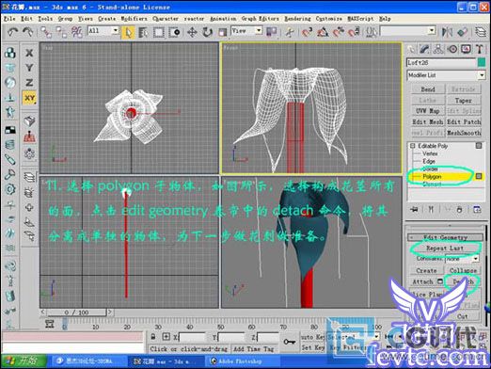Restrict to XY plane constraint
The image size is (491, 369).
coord(29,98)
